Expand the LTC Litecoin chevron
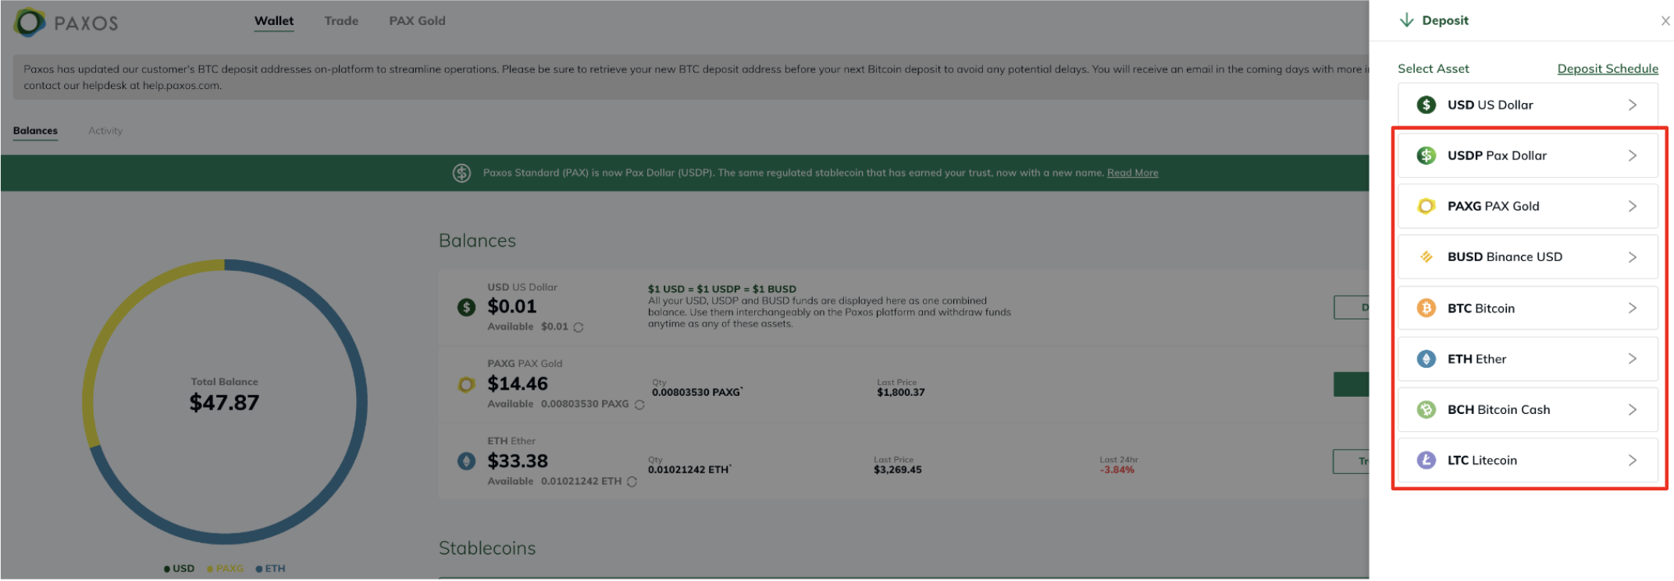1674x581 pixels. click(1632, 461)
